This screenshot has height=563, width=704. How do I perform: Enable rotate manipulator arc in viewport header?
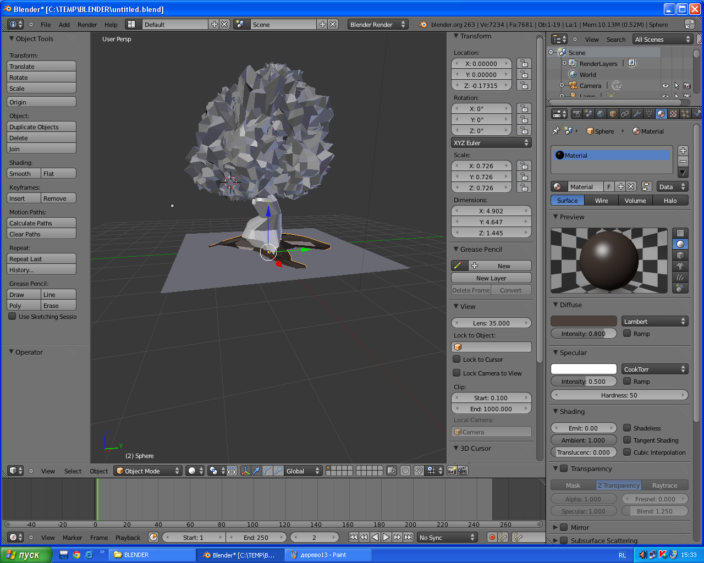[267, 471]
